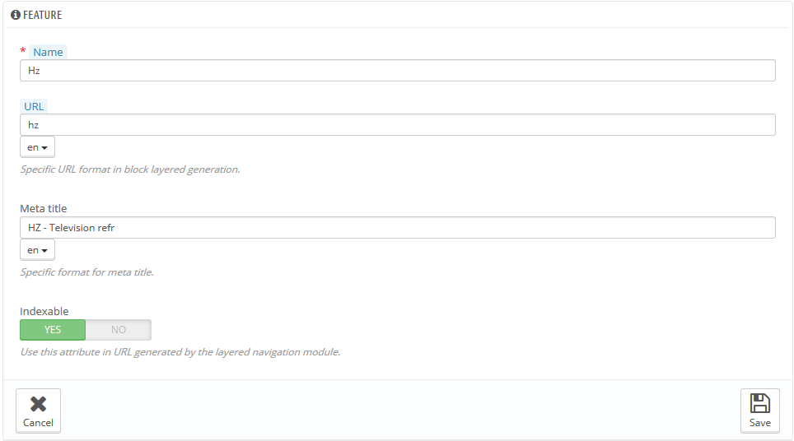This screenshot has width=794, height=441.
Task: Open the URL language dropdown
Action: click(x=37, y=147)
